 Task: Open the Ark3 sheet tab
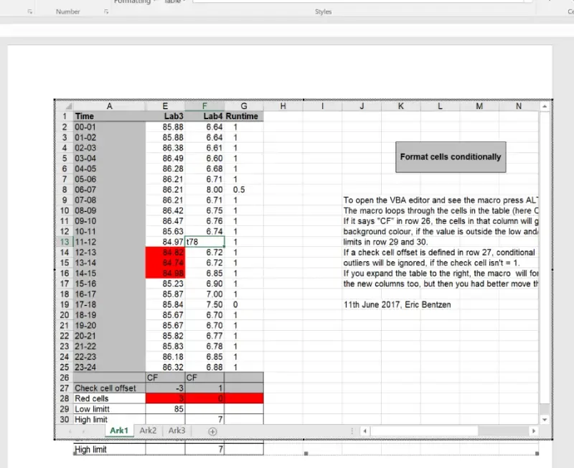177,430
